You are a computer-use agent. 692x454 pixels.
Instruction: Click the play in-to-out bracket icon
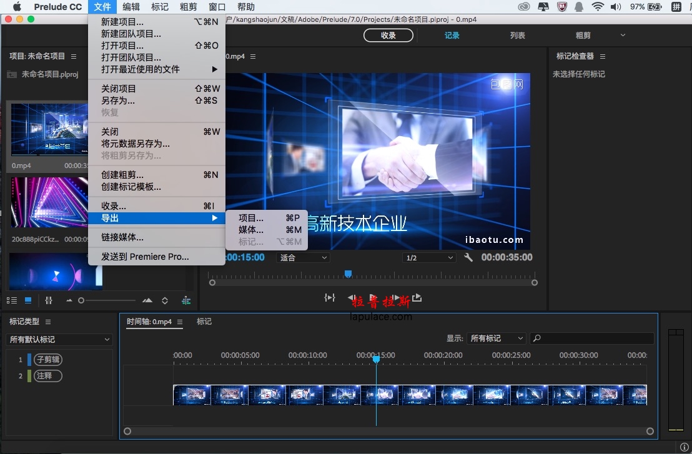click(x=330, y=298)
